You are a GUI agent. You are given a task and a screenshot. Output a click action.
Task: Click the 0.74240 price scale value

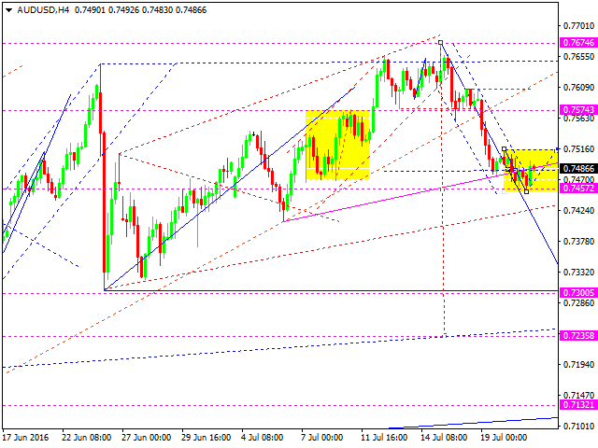(x=579, y=211)
